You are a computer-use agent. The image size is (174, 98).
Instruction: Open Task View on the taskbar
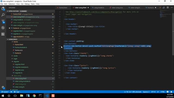coord(15,96)
